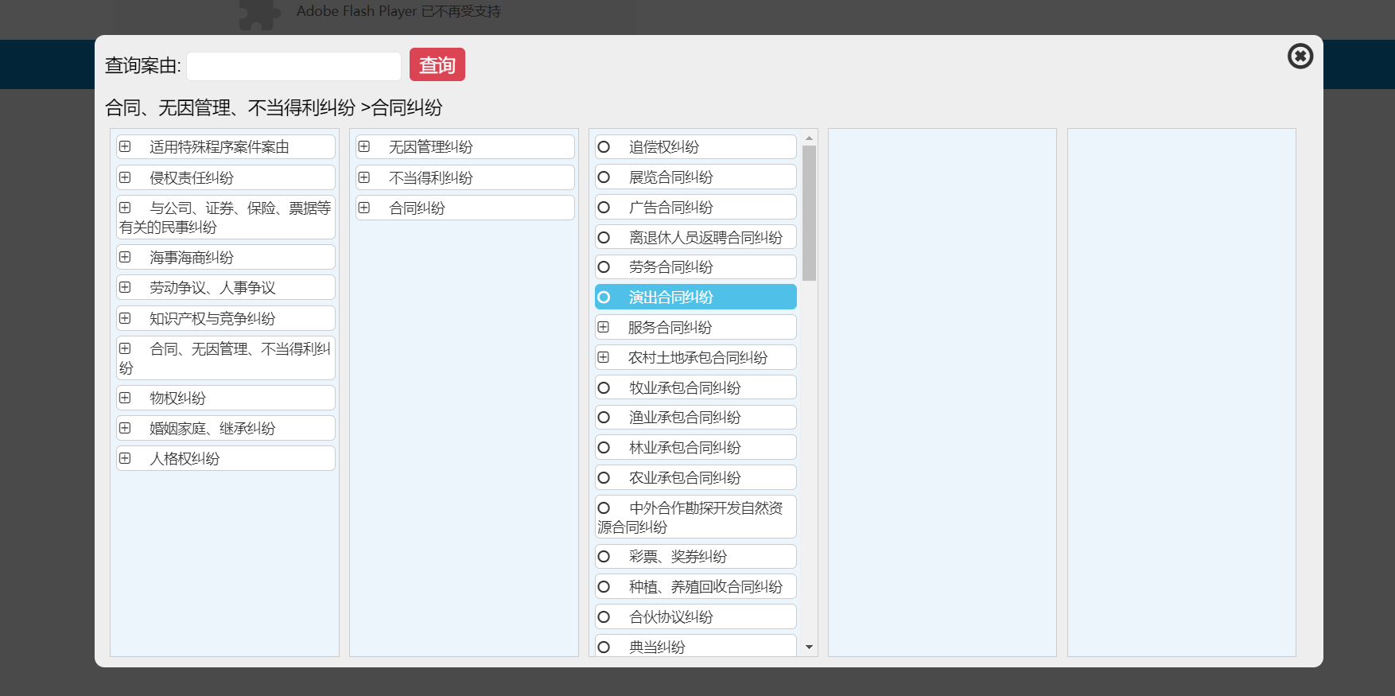Close the case cause dialog
The width and height of the screenshot is (1395, 696).
(x=1300, y=56)
